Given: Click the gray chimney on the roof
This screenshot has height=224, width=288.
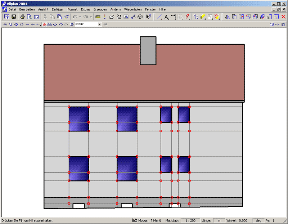Looking at the screenshot, I should [x=148, y=50].
